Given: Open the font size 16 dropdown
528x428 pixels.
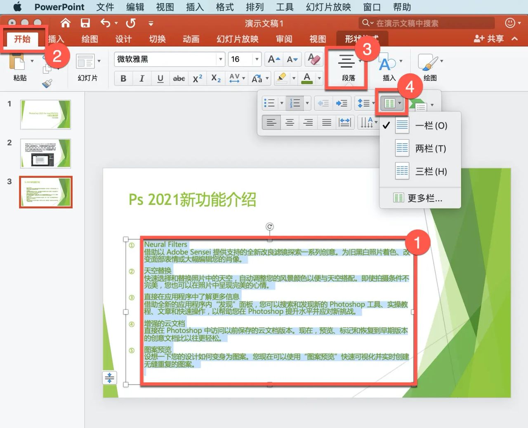Looking at the screenshot, I should pos(257,59).
